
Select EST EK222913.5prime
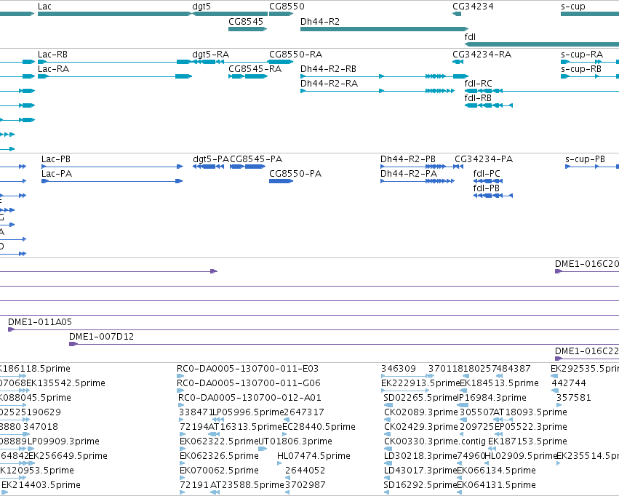click(x=420, y=383)
